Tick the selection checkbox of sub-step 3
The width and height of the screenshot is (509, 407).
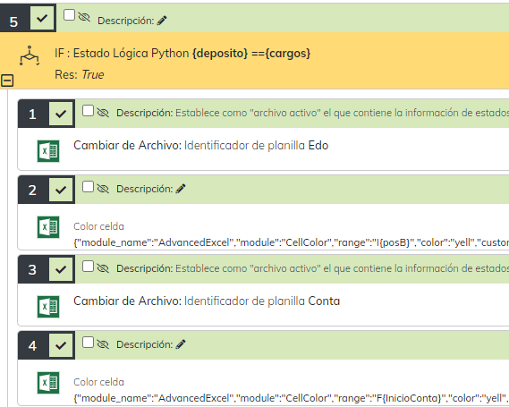pyautogui.click(x=88, y=267)
